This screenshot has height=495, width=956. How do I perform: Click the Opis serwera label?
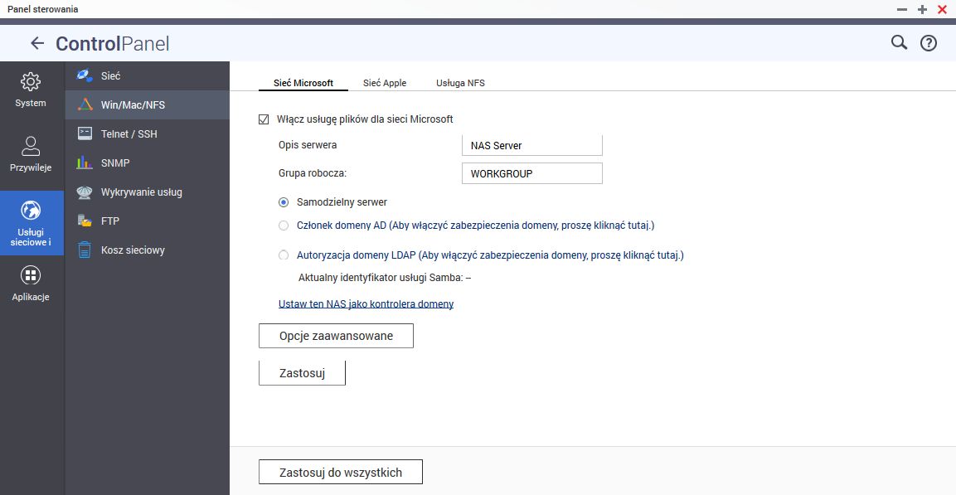308,145
